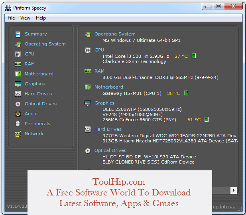The height and width of the screenshot is (215, 246).
Task: Click the horizontal scrollbar right arrow
Action: coord(234,191)
